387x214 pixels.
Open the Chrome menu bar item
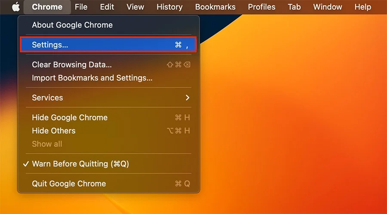(x=47, y=7)
